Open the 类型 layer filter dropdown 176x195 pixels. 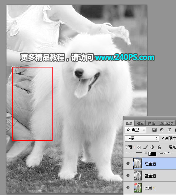(135, 130)
